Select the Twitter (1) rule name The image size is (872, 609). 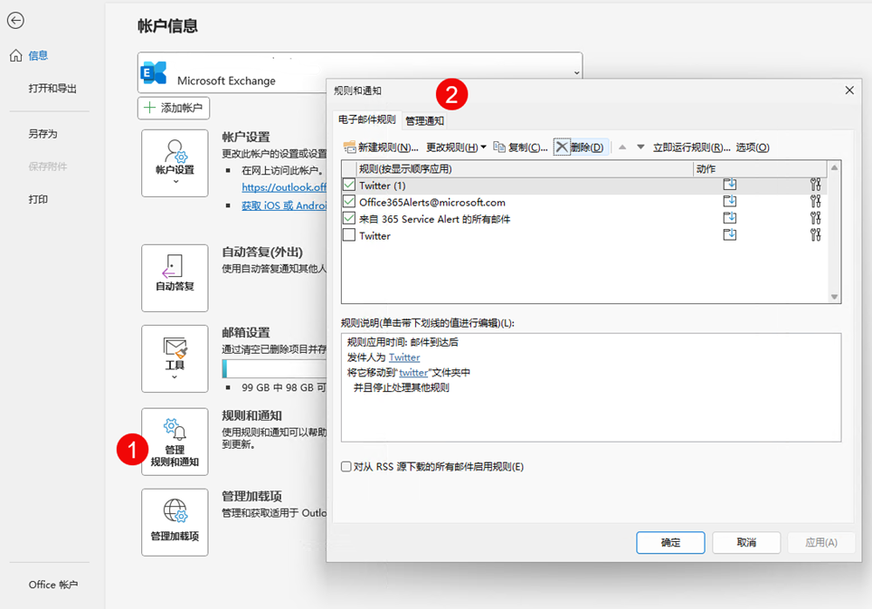pyautogui.click(x=382, y=186)
